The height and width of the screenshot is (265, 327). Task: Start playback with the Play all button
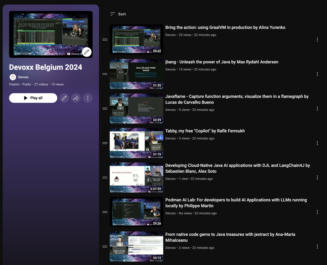click(33, 98)
